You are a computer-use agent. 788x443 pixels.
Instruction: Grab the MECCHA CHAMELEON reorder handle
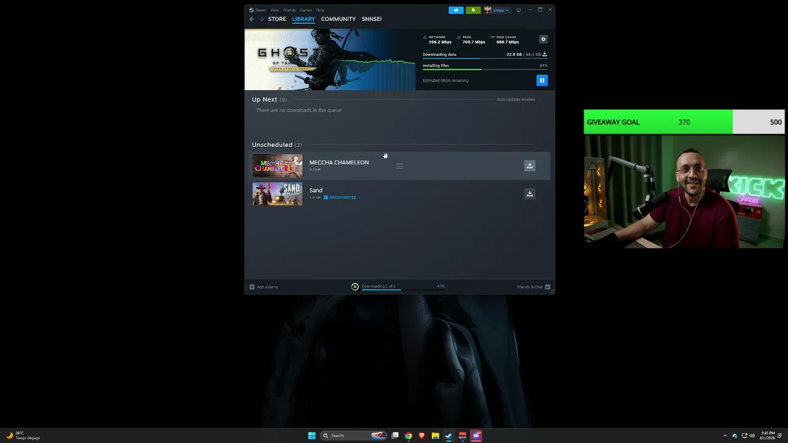pos(400,166)
